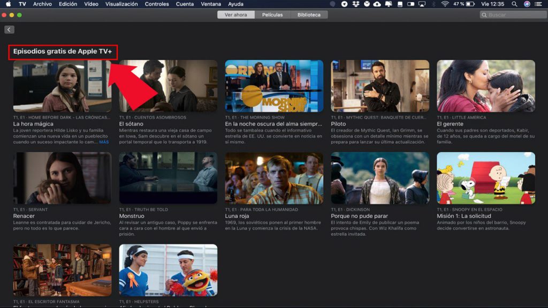Screen dimensions: 548x308
Task: Check the battery status icon
Action: 470,4
